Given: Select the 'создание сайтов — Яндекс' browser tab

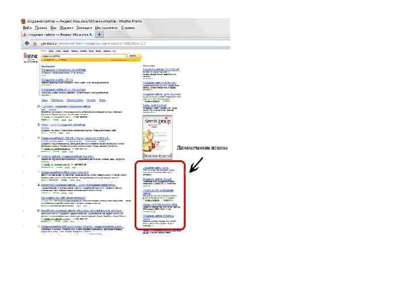Looking at the screenshot, I should click(x=58, y=35).
